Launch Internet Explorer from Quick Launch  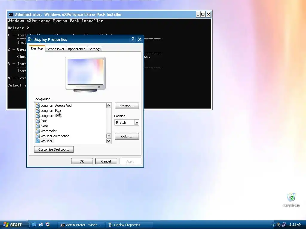pyautogui.click(x=34, y=225)
